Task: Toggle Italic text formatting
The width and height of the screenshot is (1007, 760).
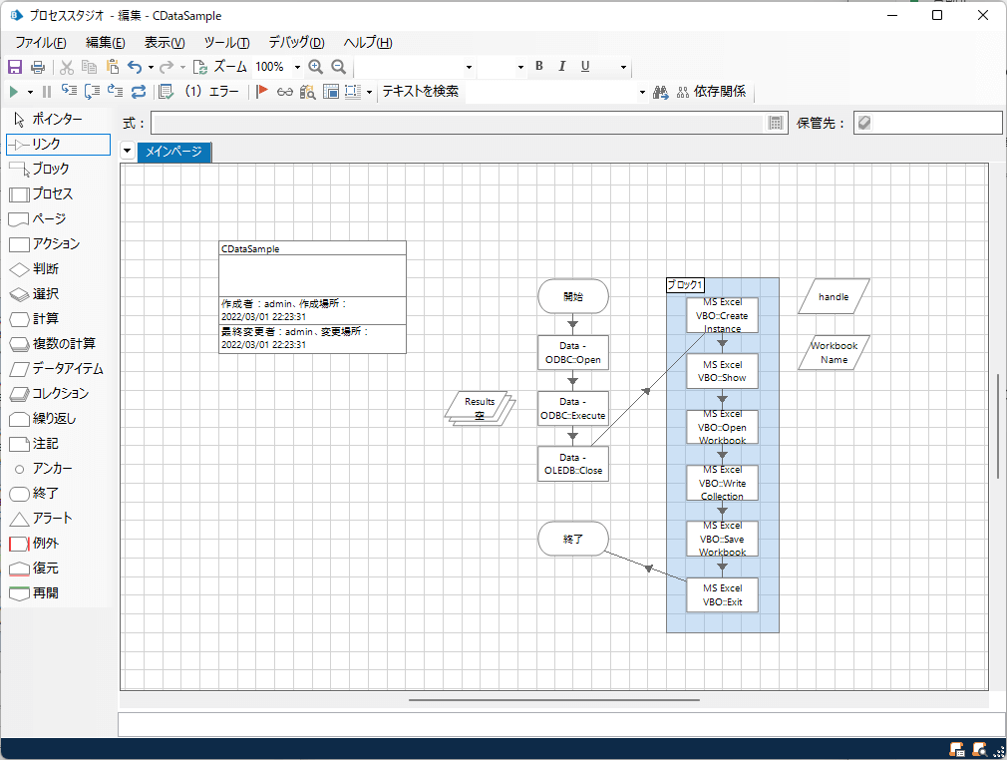Action: (562, 67)
